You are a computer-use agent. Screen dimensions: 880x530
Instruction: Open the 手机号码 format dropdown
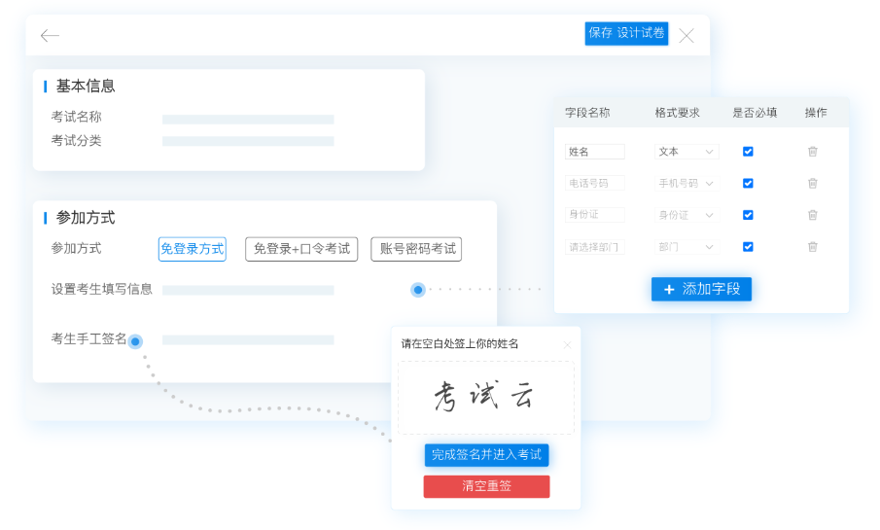tap(686, 183)
